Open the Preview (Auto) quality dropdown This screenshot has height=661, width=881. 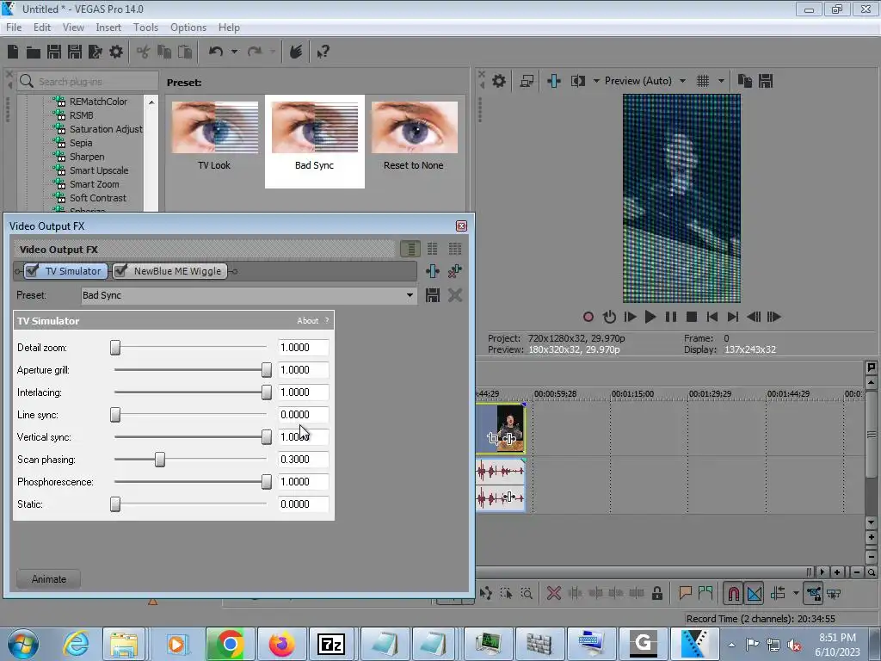pos(682,81)
